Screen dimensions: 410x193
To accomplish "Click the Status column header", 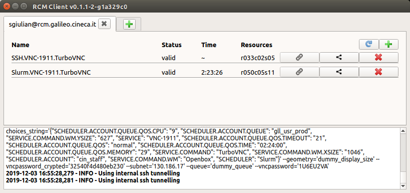I will 172,45.
